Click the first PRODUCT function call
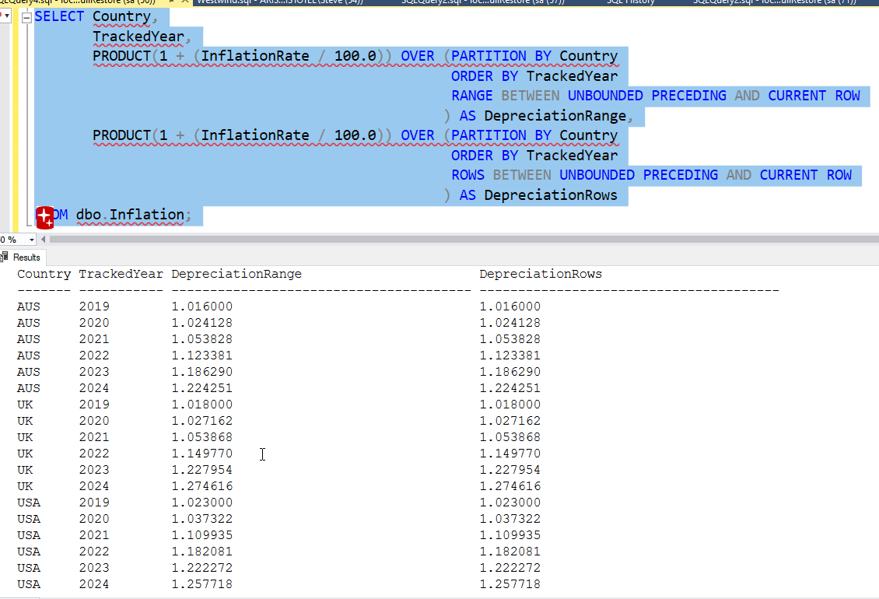The height and width of the screenshot is (599, 879). 121,56
